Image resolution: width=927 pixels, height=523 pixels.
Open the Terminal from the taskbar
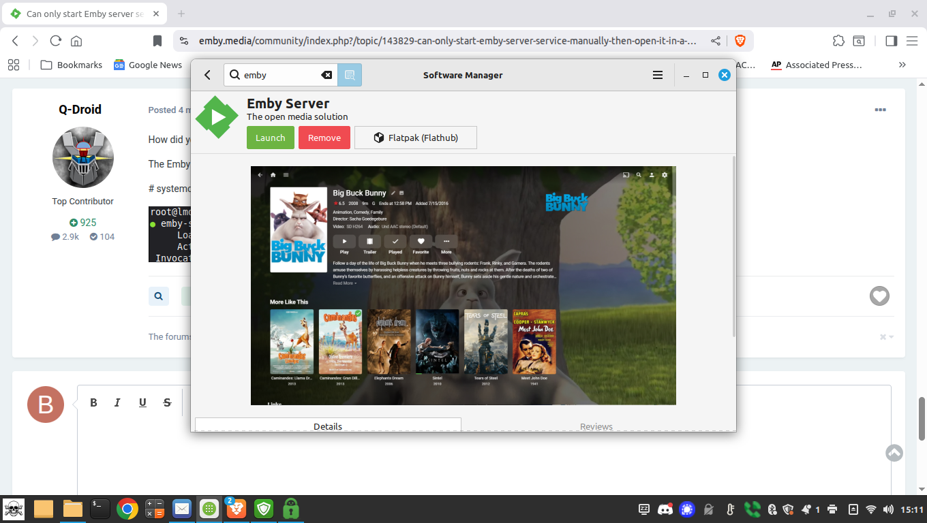coord(100,509)
